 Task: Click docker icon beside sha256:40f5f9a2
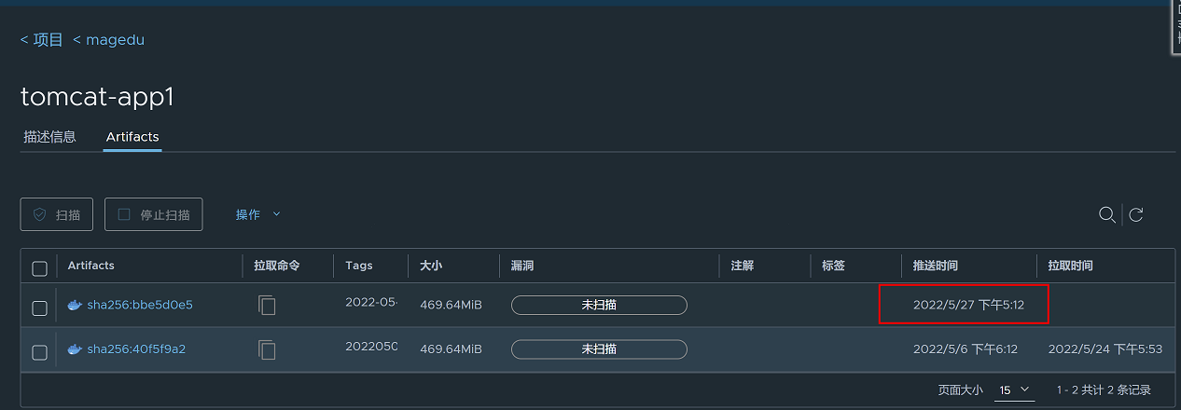tap(75, 349)
